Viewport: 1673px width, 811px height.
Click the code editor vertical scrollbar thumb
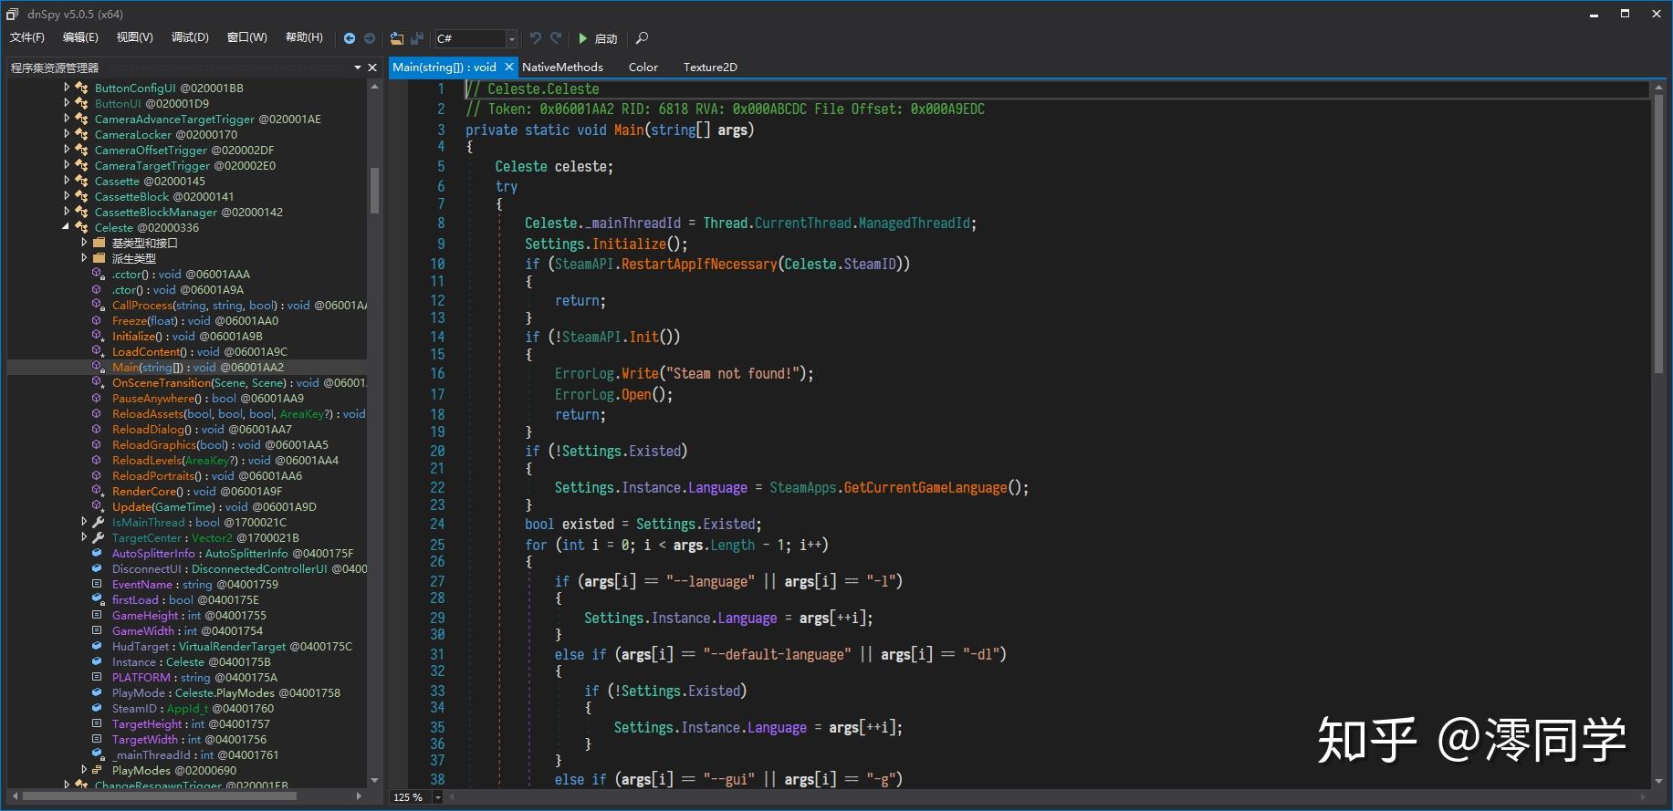[x=1658, y=234]
